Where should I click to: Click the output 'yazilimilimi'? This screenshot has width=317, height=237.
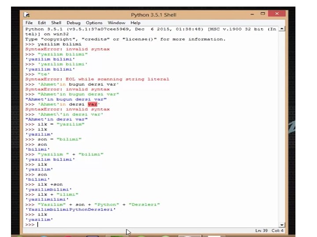(x=47, y=200)
